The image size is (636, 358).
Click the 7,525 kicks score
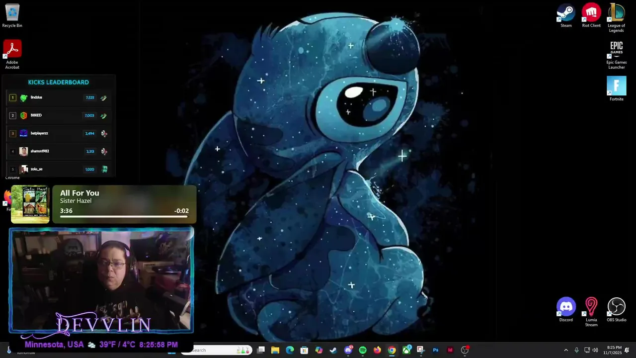click(x=90, y=98)
